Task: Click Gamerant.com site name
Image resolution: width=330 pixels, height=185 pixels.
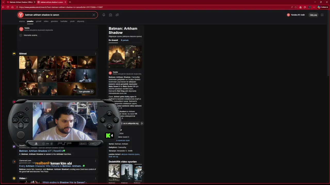Action: [25, 161]
